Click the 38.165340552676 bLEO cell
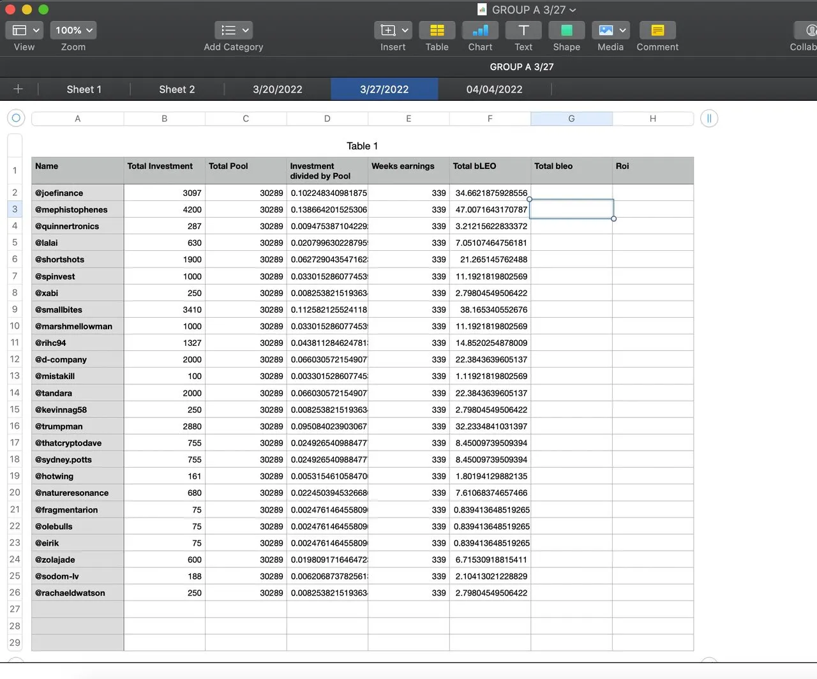Screen dimensions: 817x679 click(490, 310)
